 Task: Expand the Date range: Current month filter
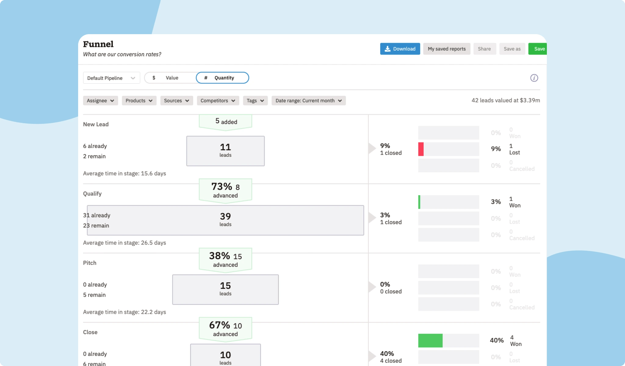pos(308,100)
